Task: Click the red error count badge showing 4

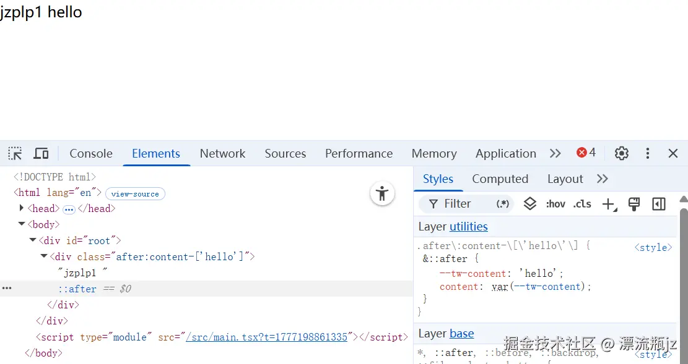Action: (586, 153)
